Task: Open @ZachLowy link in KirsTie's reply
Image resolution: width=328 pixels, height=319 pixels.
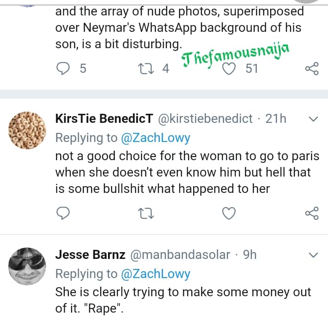Action: pyautogui.click(x=155, y=137)
